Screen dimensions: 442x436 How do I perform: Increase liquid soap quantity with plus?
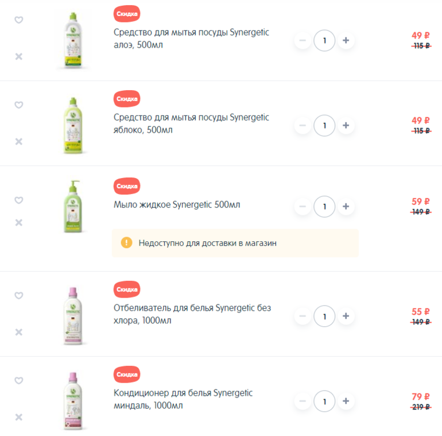[x=346, y=206]
